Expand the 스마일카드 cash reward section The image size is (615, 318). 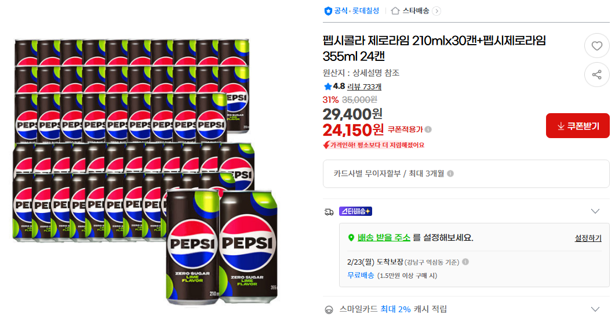(595, 309)
